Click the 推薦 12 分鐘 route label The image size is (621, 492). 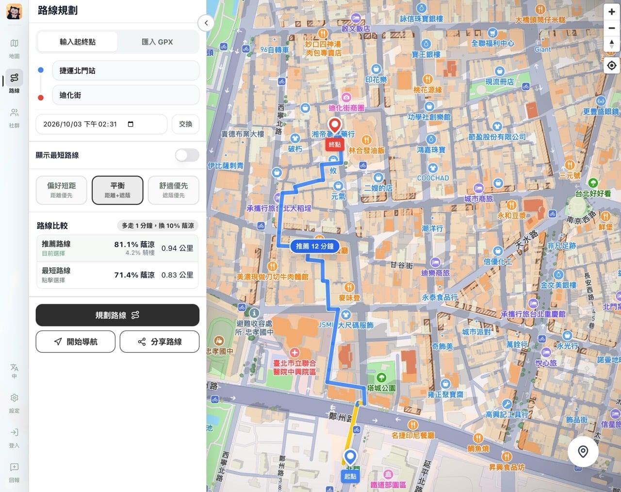[x=315, y=246]
